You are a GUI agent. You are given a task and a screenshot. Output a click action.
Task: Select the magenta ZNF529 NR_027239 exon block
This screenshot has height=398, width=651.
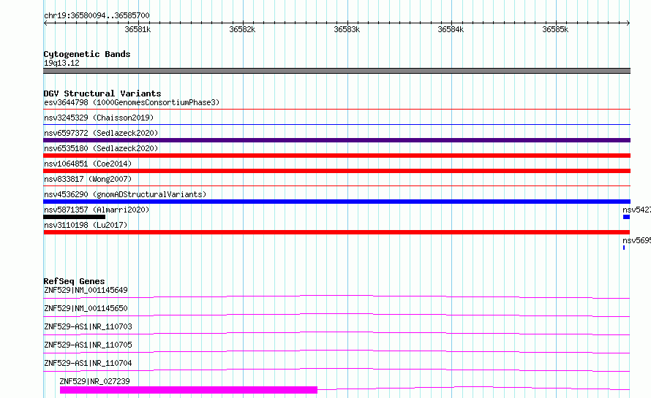pos(189,390)
